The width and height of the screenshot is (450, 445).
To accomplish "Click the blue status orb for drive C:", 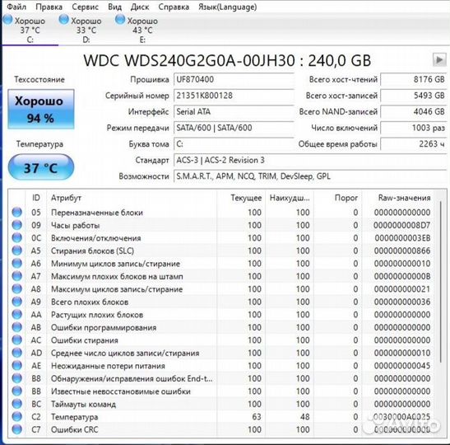I will [7, 20].
